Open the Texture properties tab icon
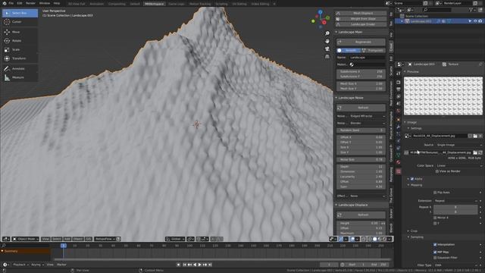485x273 pixels. click(x=399, y=171)
